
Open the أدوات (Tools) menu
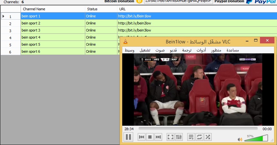click(201, 50)
